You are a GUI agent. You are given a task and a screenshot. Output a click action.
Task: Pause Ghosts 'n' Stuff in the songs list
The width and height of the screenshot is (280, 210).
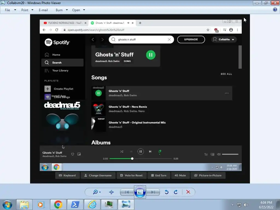[98, 93]
